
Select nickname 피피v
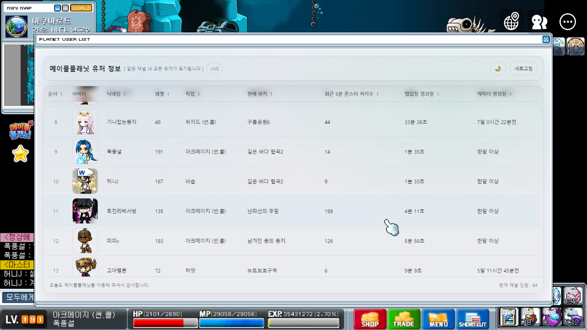(x=113, y=241)
